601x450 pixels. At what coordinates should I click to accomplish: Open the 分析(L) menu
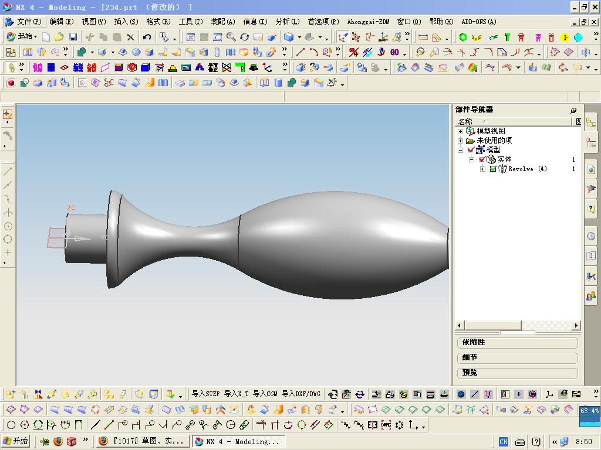287,22
